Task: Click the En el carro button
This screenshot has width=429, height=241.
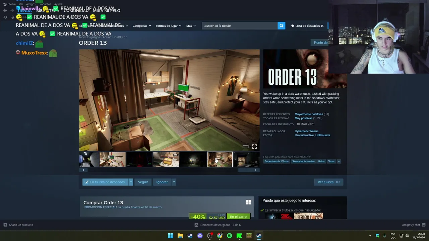Action: click(x=238, y=217)
